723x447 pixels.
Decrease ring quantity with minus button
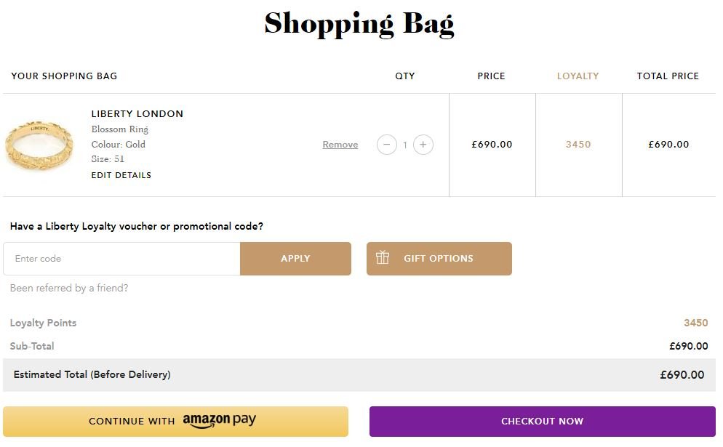[387, 145]
